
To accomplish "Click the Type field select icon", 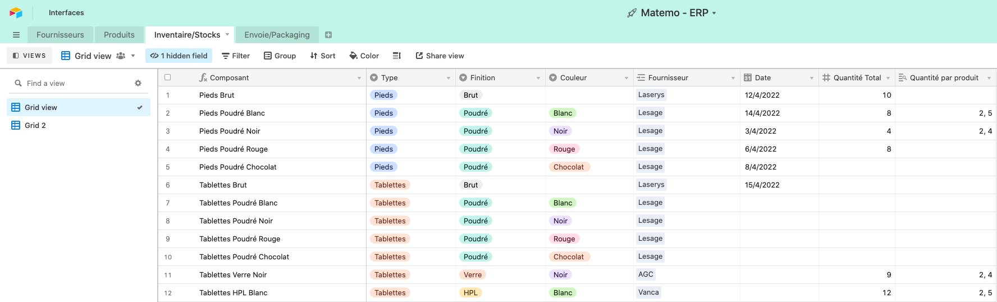I will coord(374,77).
